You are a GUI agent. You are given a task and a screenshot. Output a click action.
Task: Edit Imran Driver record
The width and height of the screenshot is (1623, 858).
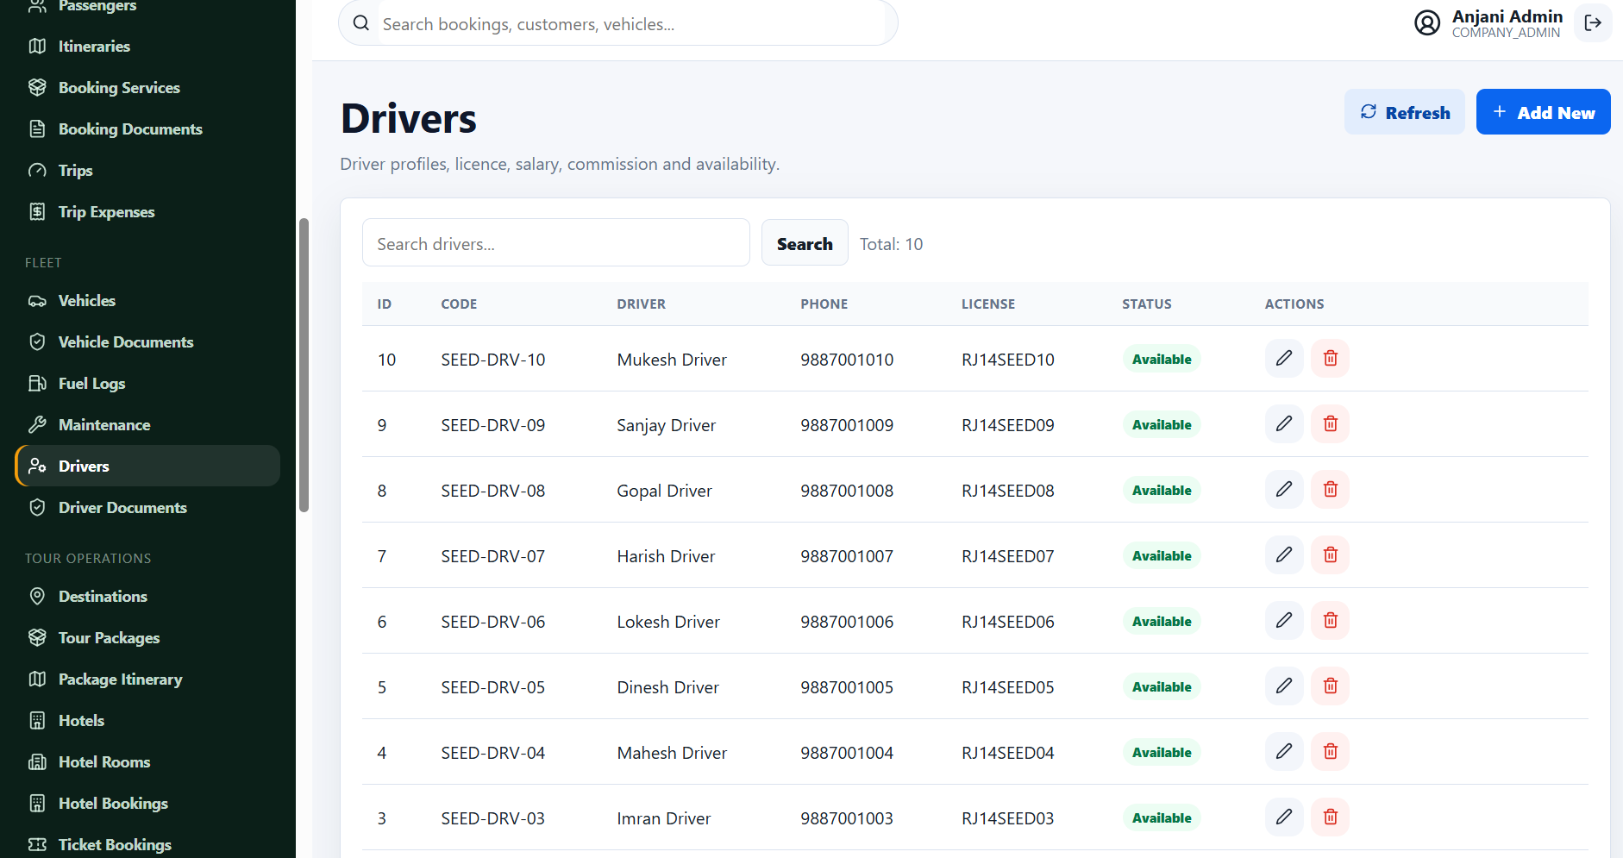click(x=1284, y=817)
